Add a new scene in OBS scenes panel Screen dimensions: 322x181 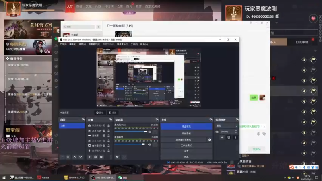[62, 157]
